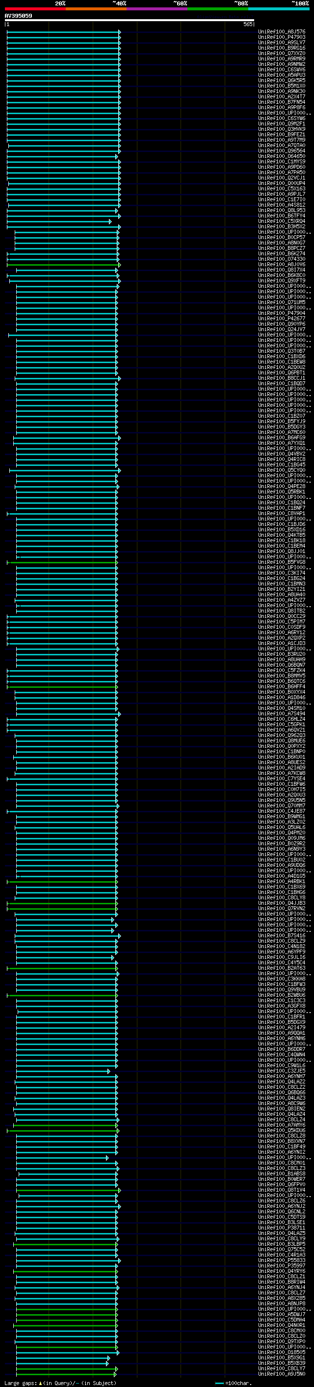Click the white query sequence ruler bar
The height and width of the screenshot is (1387, 314).
[130, 21]
